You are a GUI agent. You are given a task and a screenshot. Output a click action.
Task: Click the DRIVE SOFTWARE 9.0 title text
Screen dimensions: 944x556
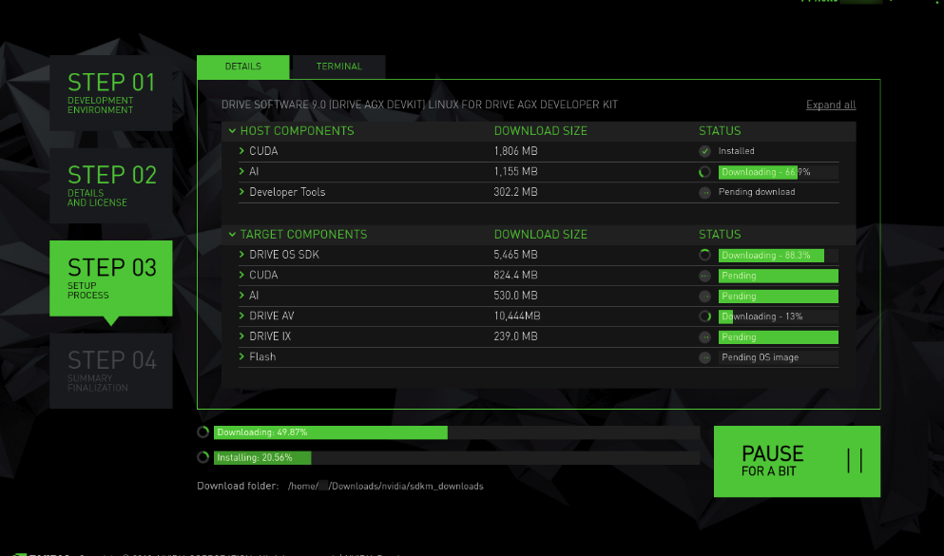[419, 105]
